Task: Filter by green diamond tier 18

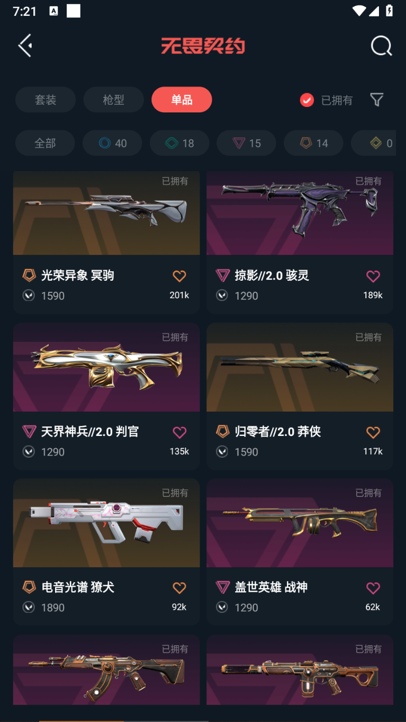Action: pyautogui.click(x=179, y=143)
